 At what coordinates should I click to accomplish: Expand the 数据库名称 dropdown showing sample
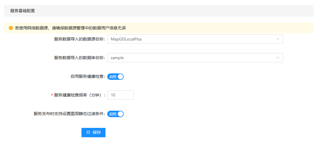[x=195, y=58]
